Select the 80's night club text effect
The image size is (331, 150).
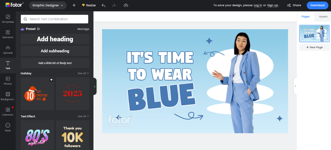pyautogui.click(x=37, y=135)
